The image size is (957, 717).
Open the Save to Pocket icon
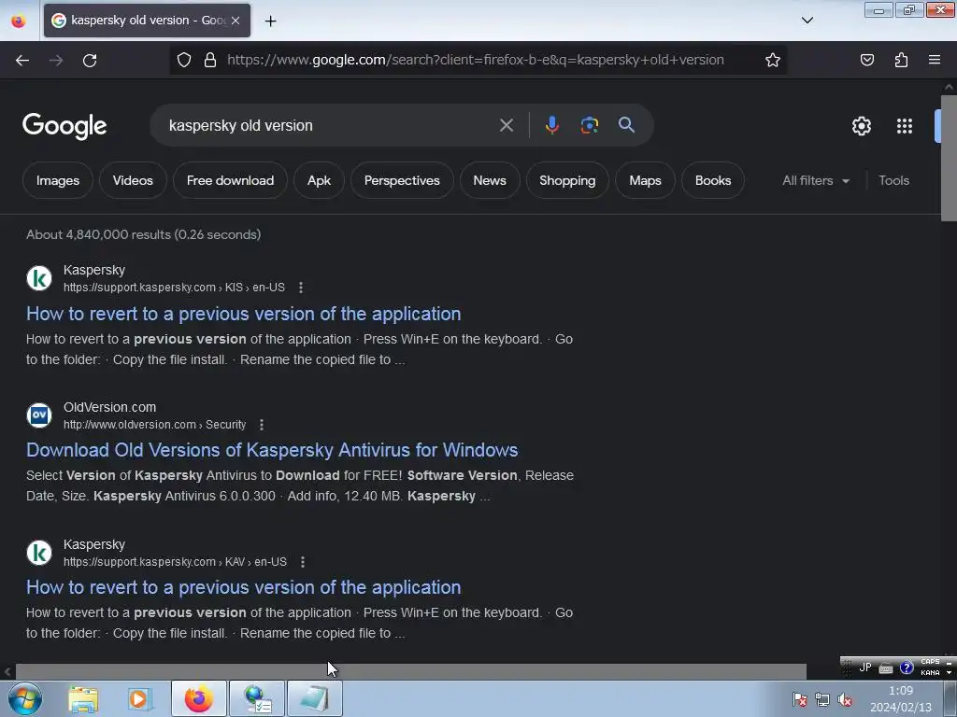(866, 60)
